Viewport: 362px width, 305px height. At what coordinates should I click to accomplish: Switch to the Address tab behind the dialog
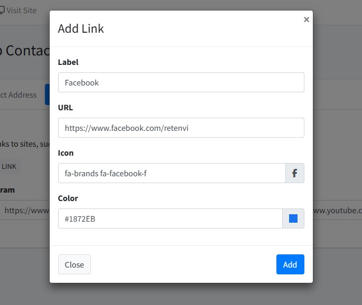pos(18,95)
